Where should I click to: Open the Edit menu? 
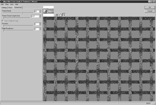click(x=2, y=4)
